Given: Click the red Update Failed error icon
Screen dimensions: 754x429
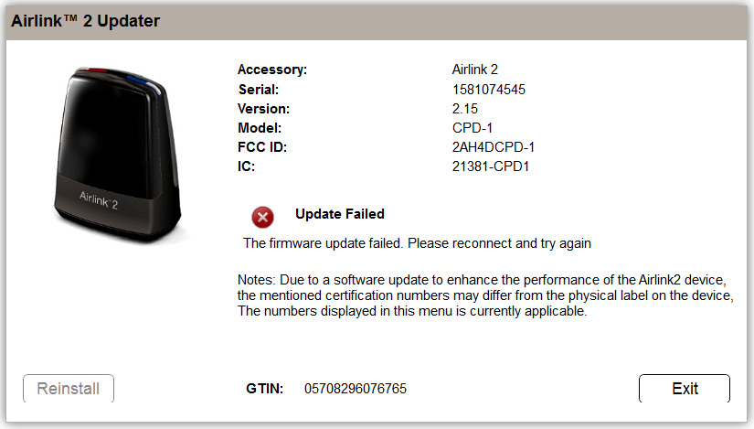Looking at the screenshot, I should 262,217.
